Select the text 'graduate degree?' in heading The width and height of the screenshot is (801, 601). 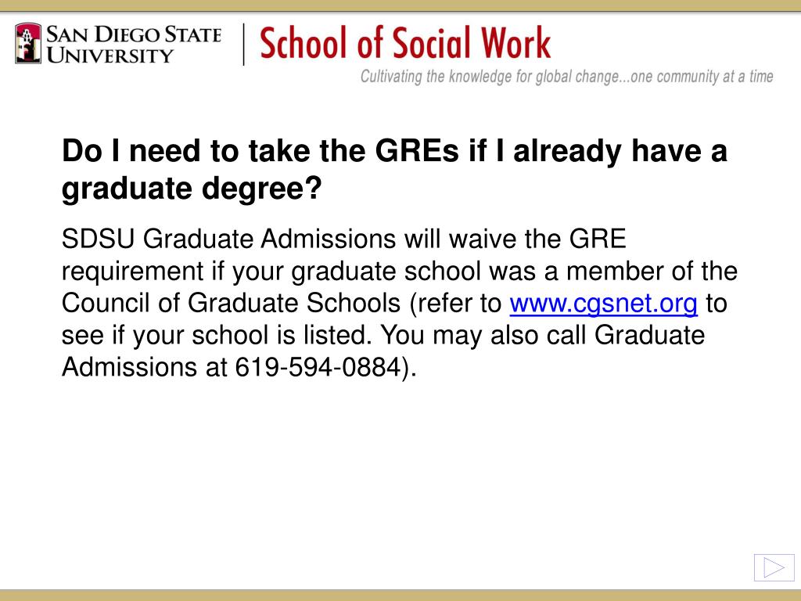pos(192,189)
